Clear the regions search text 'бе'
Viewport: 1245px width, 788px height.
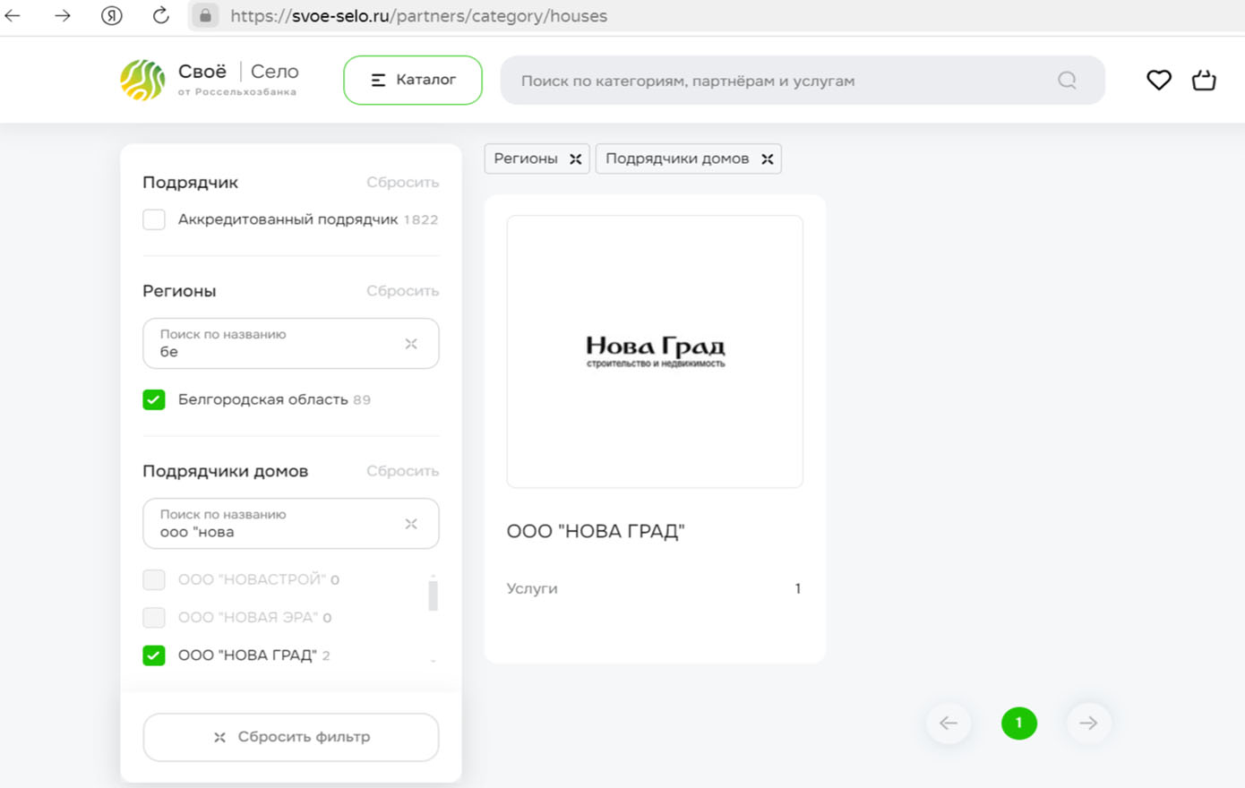411,344
